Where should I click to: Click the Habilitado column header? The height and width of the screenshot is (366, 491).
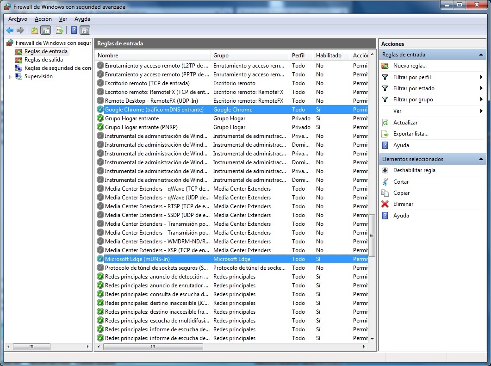click(x=329, y=56)
